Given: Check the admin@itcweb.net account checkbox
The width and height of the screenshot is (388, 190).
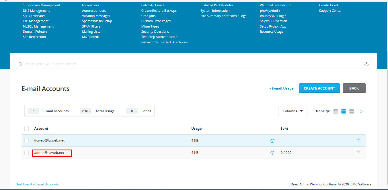Looking at the screenshot, I should 27,153.
